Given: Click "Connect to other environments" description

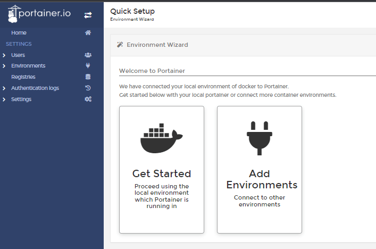Looking at the screenshot, I should click(260, 201).
